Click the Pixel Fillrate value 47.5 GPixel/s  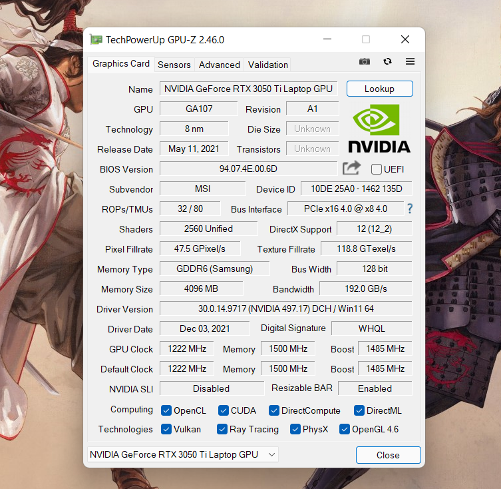tap(200, 248)
